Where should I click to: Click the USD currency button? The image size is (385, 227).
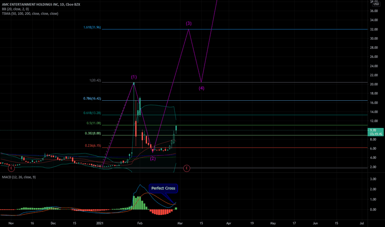click(376, 4)
